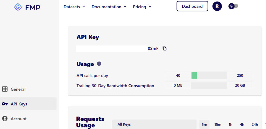Switch to the 1h time range

[230, 125]
